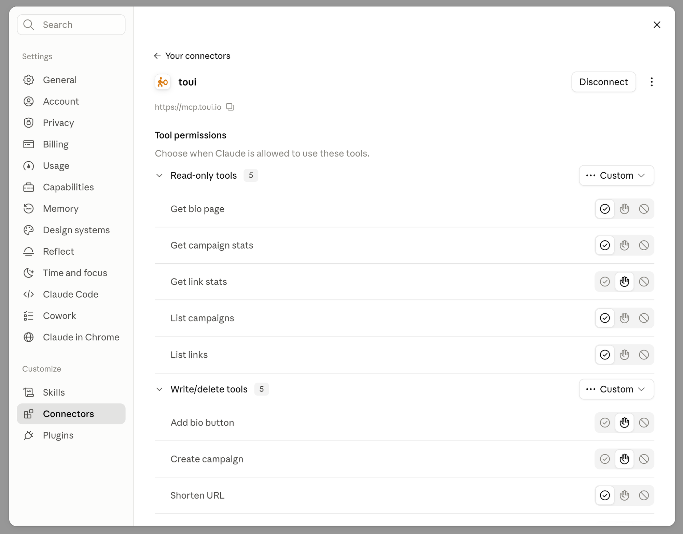Screen dimensions: 683x534
Task: Open the toui connector more options menu
Action: tap(652, 82)
